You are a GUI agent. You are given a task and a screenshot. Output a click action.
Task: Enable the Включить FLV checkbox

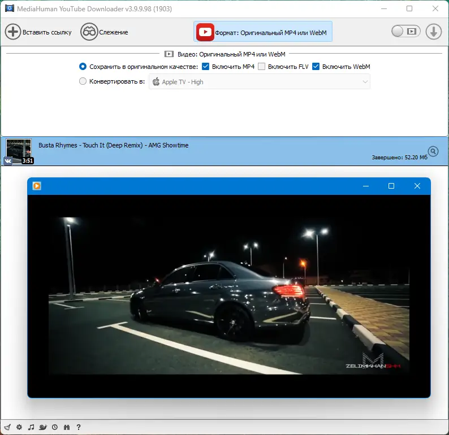click(x=261, y=67)
